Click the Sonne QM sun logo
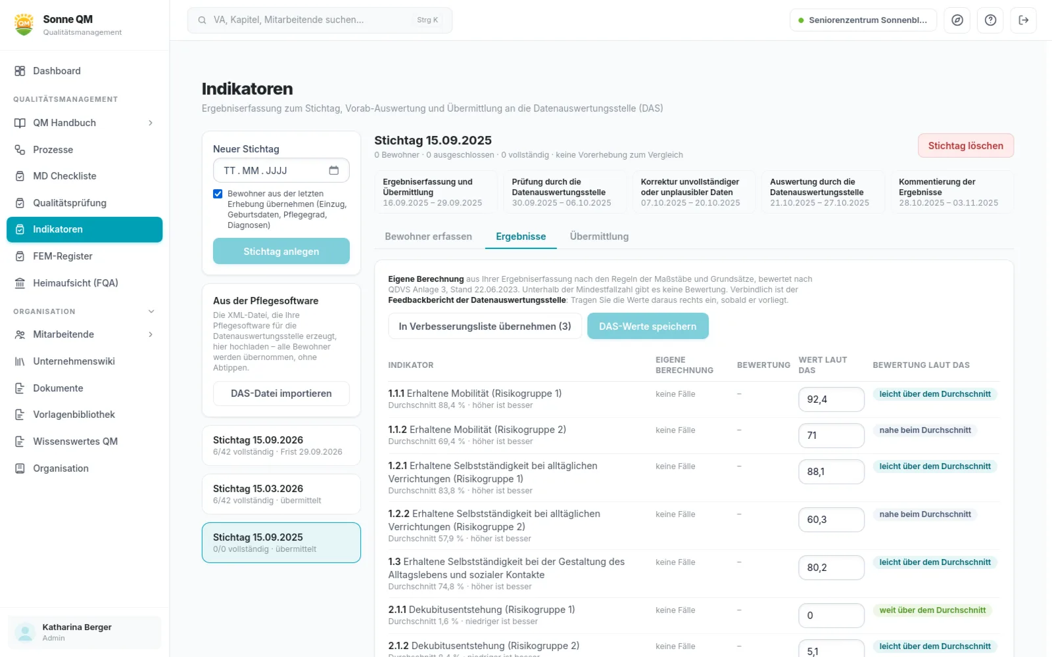The width and height of the screenshot is (1052, 657). pyautogui.click(x=24, y=24)
